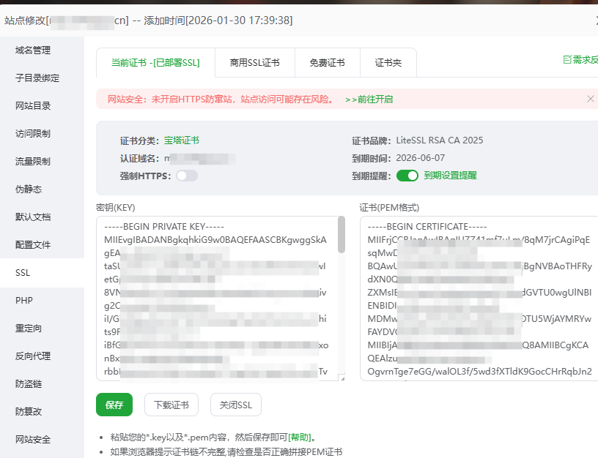Click the 下载证书 download button
Viewport: 598px width, 458px height.
click(171, 405)
